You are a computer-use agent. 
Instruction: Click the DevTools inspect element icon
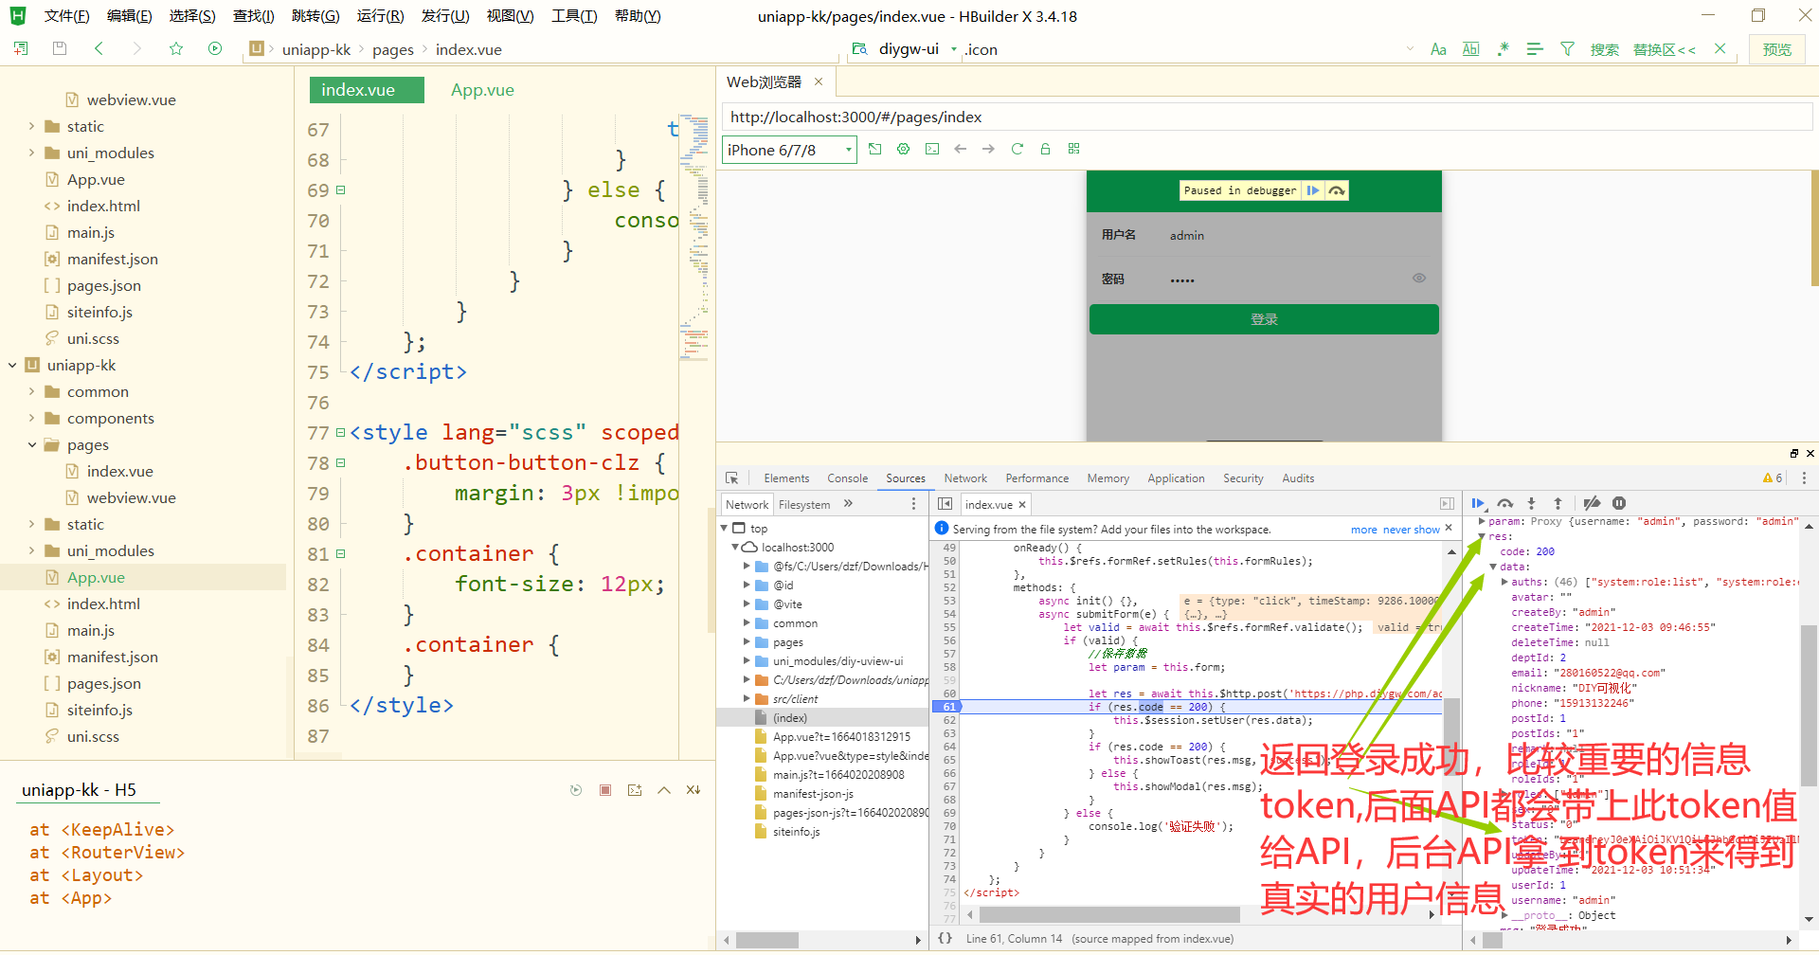tap(731, 478)
